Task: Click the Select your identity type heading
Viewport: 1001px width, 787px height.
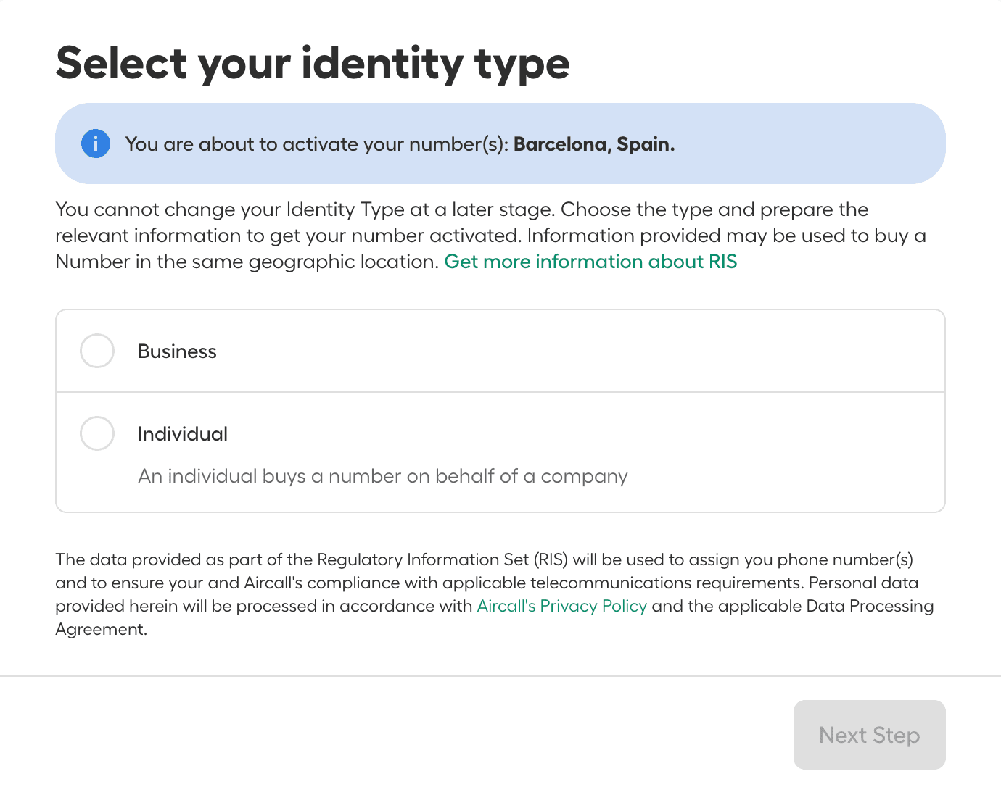Action: [x=312, y=64]
